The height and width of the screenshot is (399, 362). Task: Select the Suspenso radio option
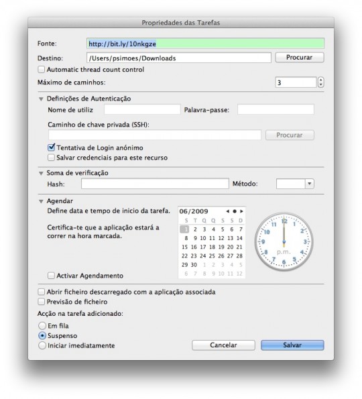point(42,336)
